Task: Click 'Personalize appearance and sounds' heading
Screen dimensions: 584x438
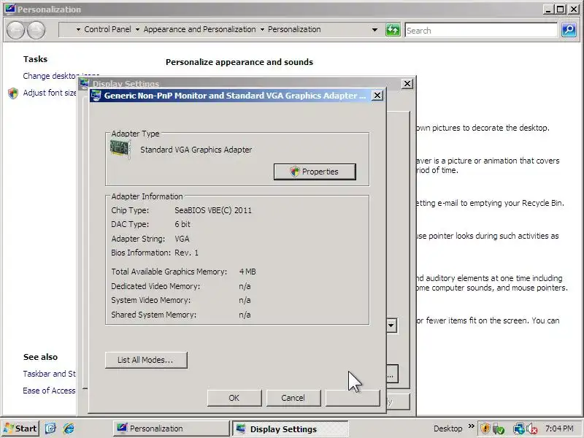Action: click(239, 62)
